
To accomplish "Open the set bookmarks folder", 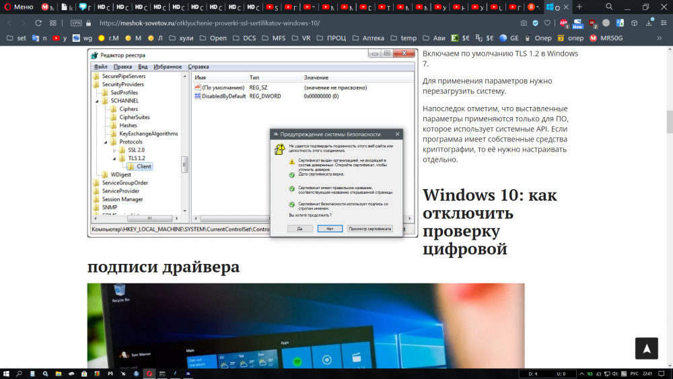I will (16, 38).
